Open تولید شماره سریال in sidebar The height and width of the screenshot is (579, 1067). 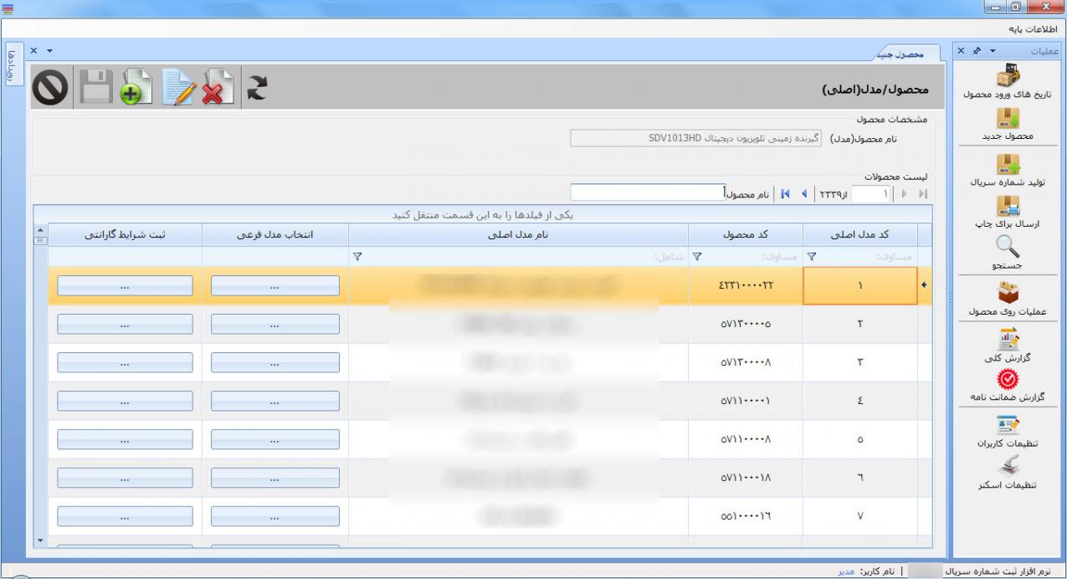click(1007, 170)
